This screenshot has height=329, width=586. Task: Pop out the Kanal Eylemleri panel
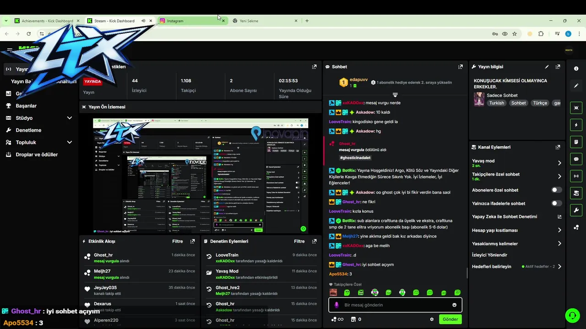pos(558,147)
